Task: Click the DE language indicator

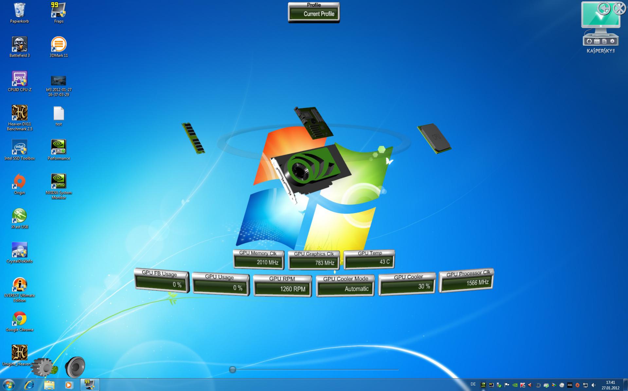Action: [x=473, y=384]
